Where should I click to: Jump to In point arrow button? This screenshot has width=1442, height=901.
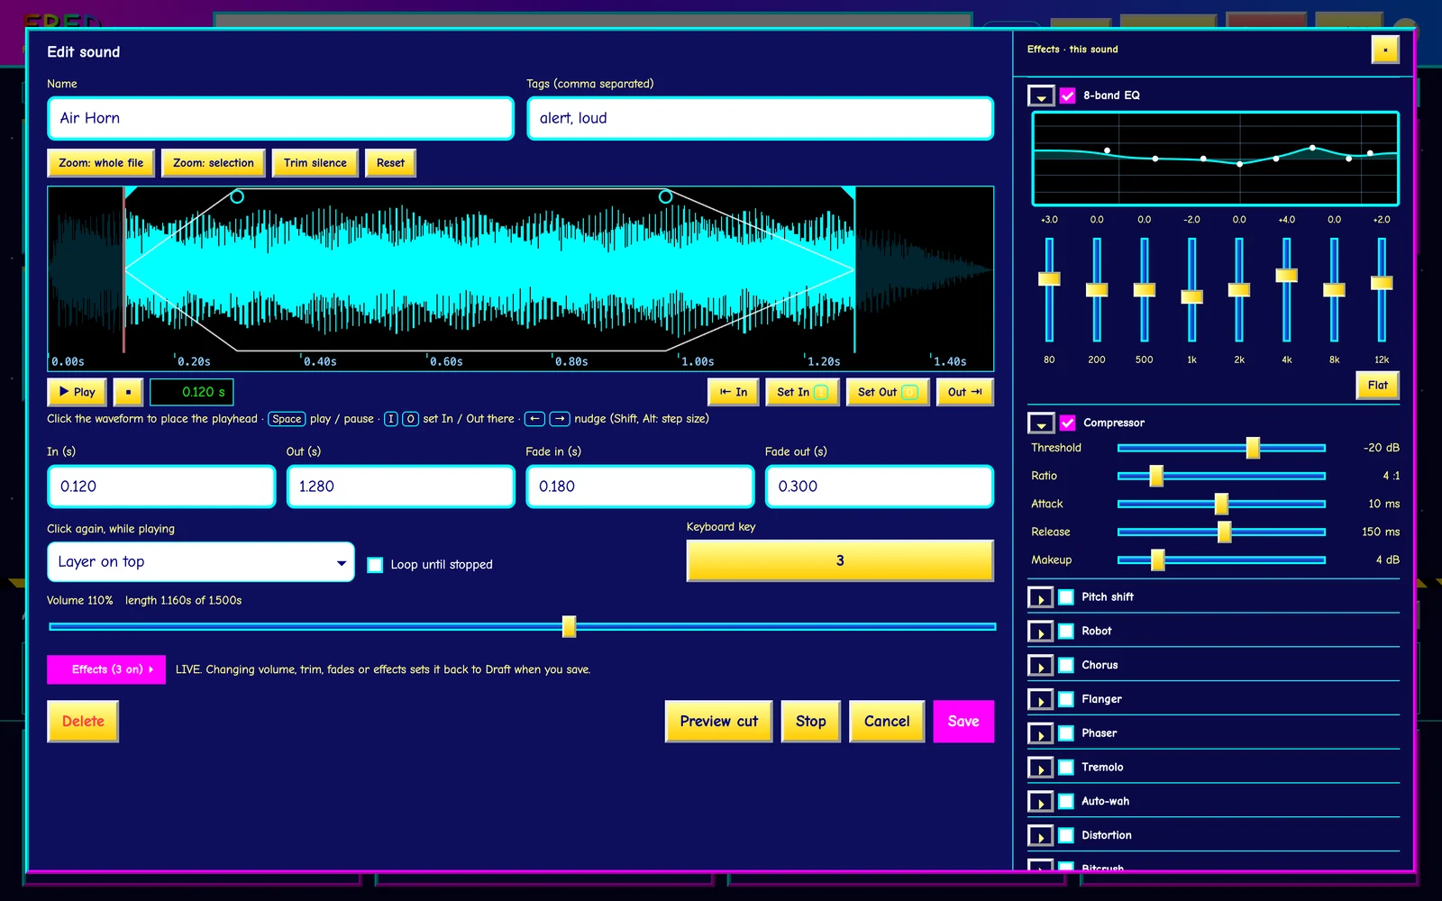[734, 392]
